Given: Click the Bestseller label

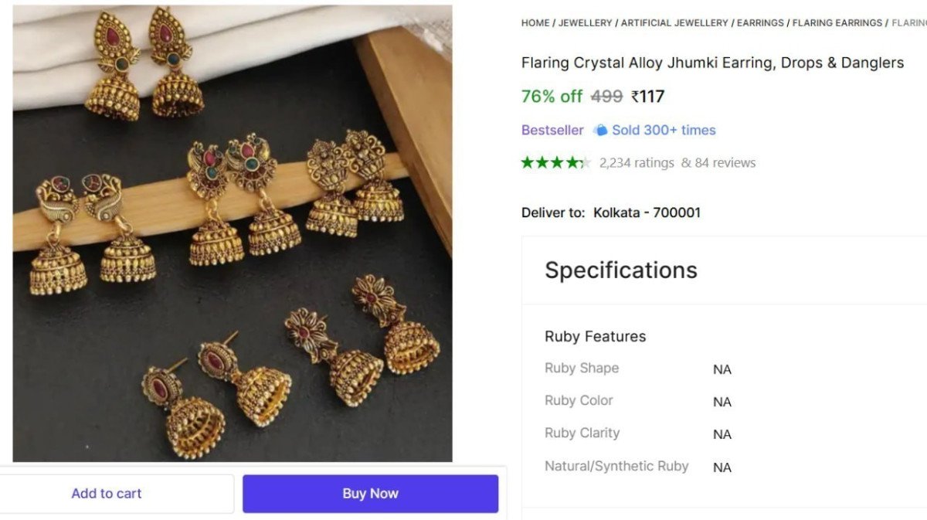Looking at the screenshot, I should coord(552,130).
